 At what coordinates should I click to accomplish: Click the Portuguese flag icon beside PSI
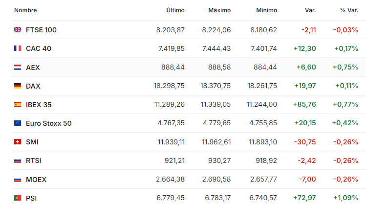18,198
